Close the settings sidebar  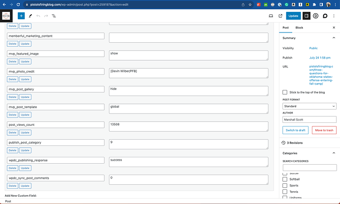point(334,28)
